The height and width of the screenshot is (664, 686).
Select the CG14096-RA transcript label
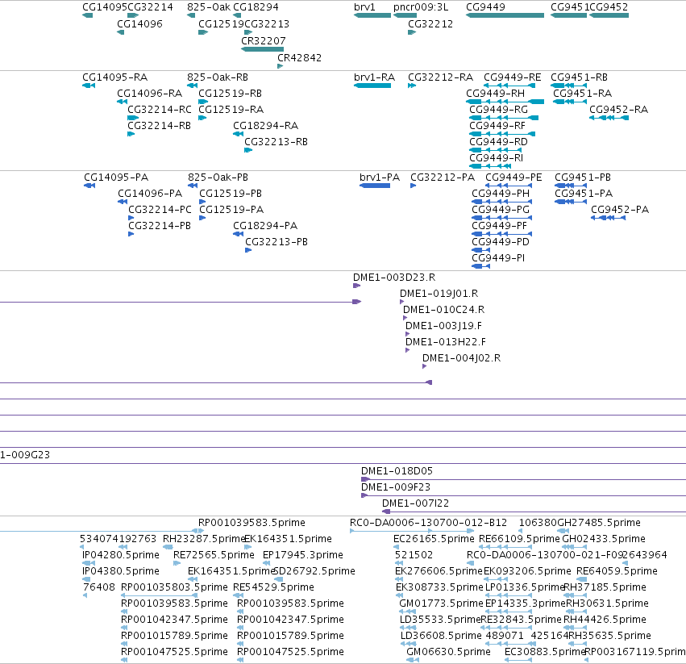point(150,94)
